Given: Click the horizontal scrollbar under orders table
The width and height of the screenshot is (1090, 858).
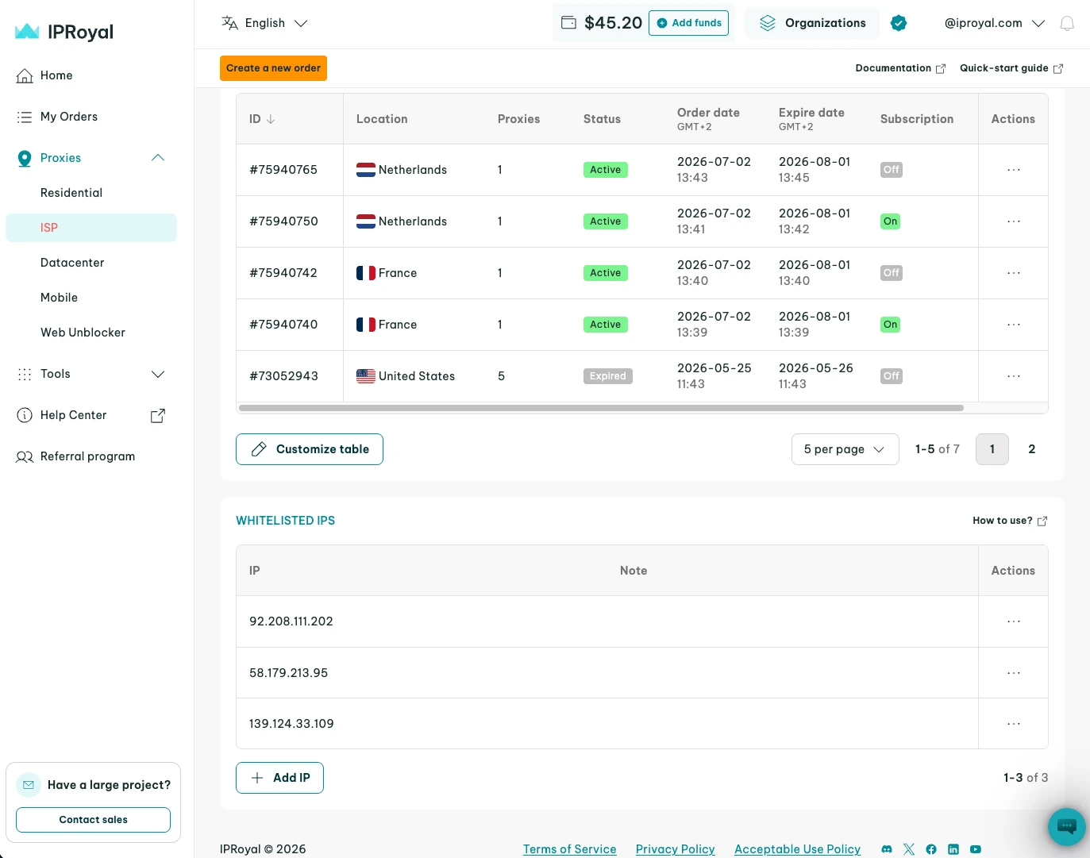Looking at the screenshot, I should point(601,408).
